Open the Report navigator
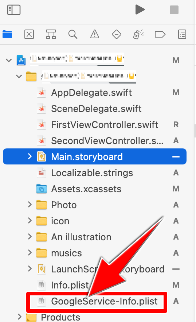This screenshot has width=196, height=322. coord(182,34)
